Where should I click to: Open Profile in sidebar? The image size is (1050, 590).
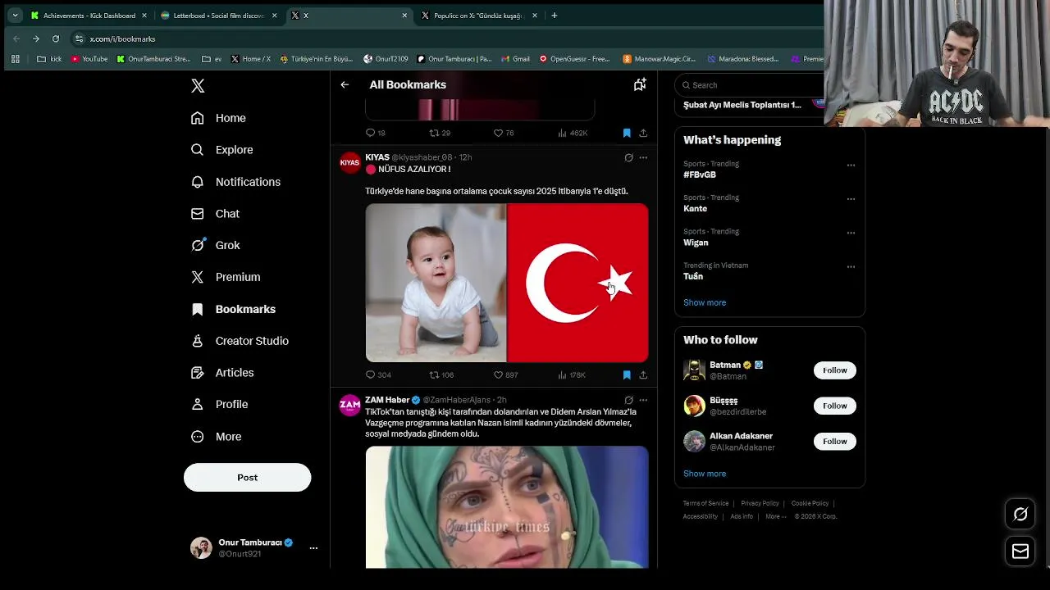pyautogui.click(x=219, y=404)
